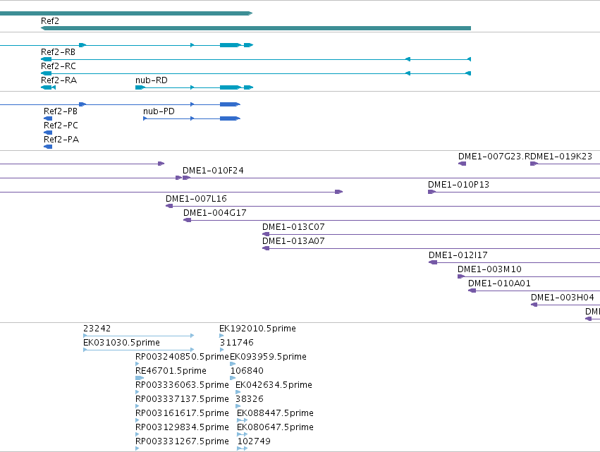Select the DME1-010F24 clone label

[x=213, y=171]
